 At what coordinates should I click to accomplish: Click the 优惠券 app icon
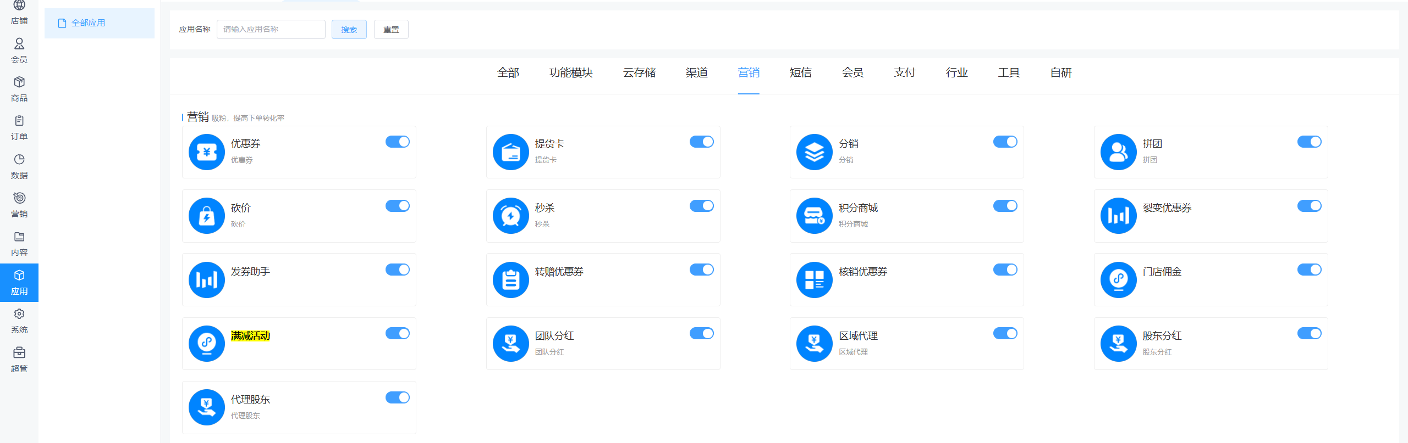(x=207, y=152)
